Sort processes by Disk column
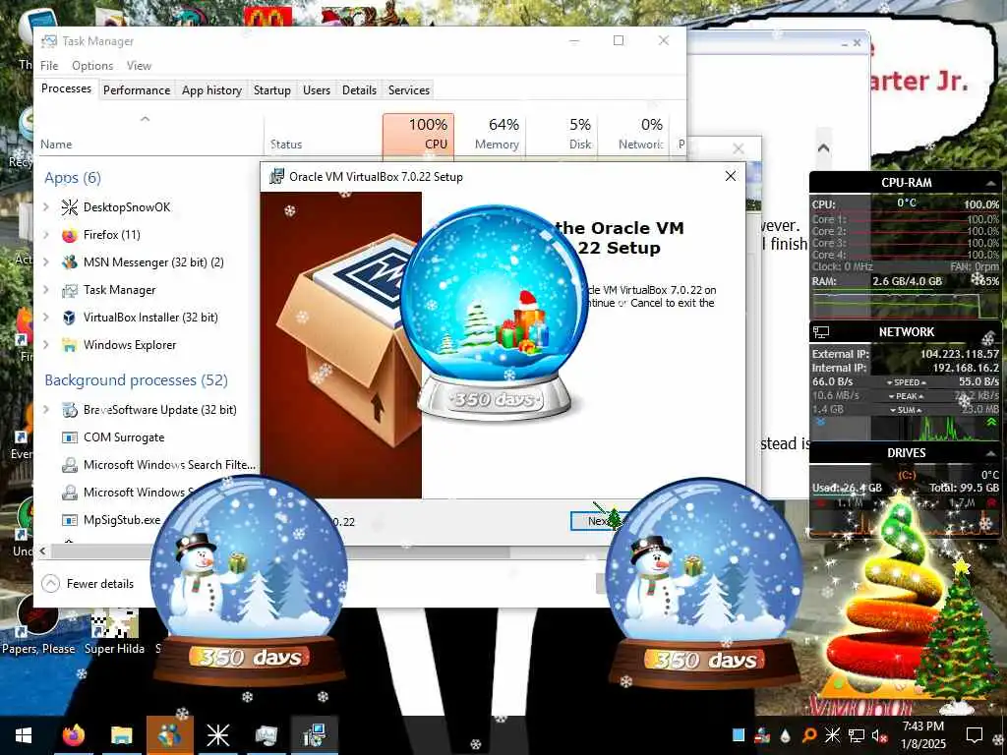 pos(562,134)
